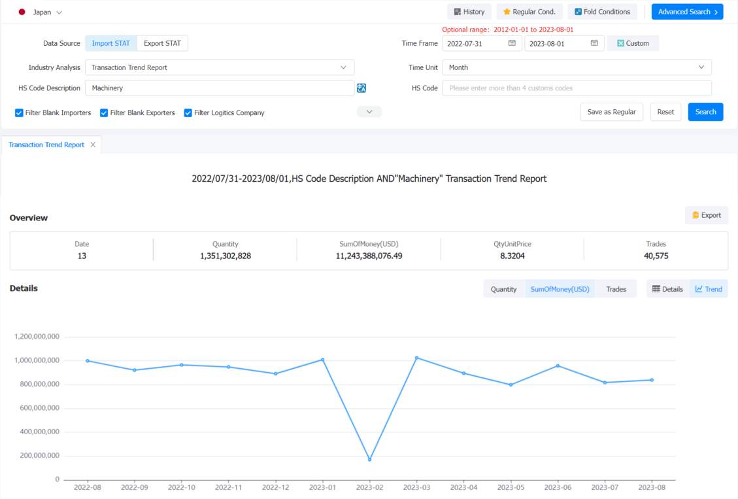The width and height of the screenshot is (738, 499).
Task: Click the 1,200,000,000 y-axis label
Action: tap(37, 337)
